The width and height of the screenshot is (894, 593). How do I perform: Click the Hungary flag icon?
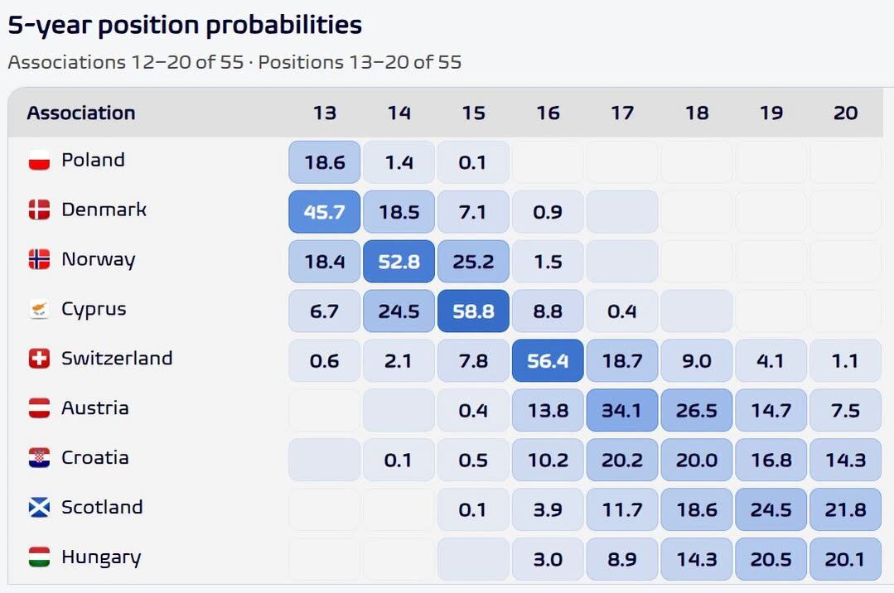[39, 557]
